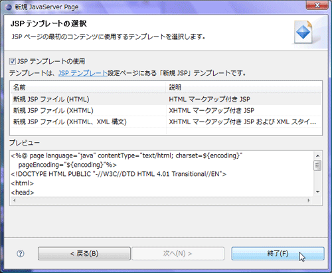332x273 pixels.
Task: Click the DOCTYPE line in preview
Action: coord(119,174)
